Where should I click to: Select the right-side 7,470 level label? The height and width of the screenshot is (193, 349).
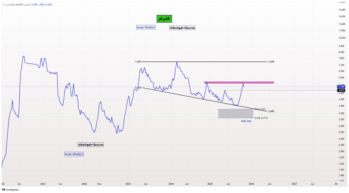click(x=271, y=62)
